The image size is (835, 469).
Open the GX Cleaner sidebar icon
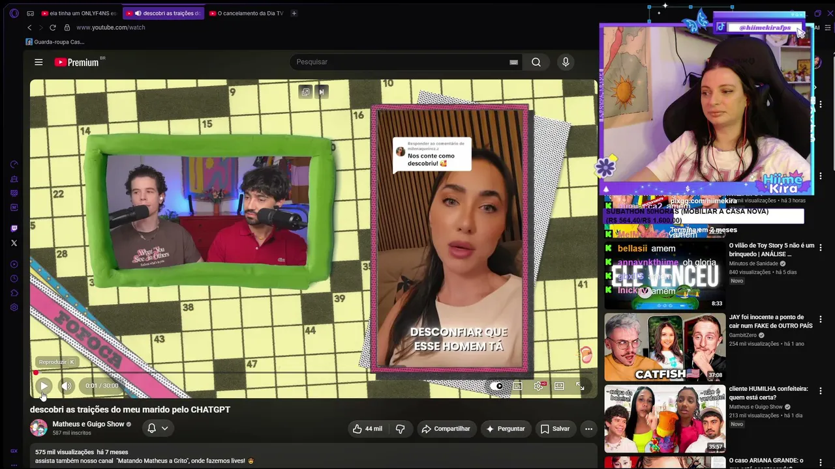[x=14, y=178]
